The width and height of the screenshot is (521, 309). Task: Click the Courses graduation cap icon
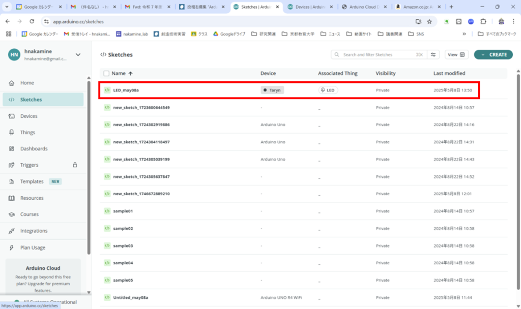11,214
